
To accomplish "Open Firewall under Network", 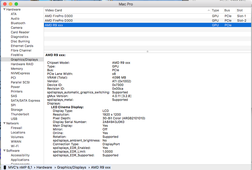I will 16,128.
